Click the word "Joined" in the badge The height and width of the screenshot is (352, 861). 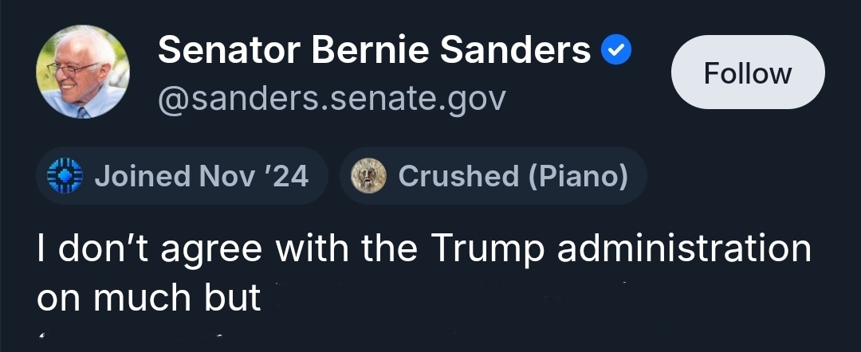143,175
